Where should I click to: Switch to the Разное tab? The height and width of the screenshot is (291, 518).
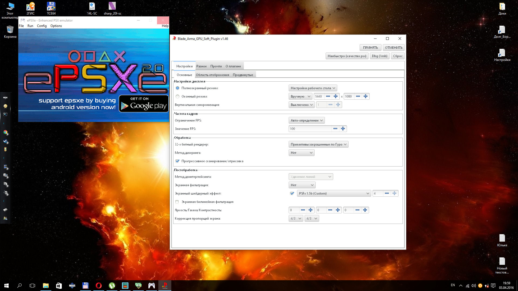[202, 66]
